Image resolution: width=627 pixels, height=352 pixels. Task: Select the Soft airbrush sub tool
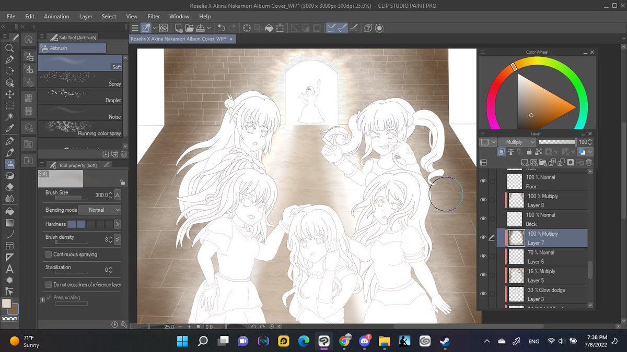[80, 64]
